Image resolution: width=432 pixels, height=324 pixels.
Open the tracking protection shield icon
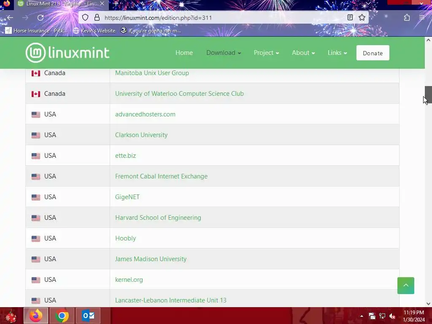(85, 18)
